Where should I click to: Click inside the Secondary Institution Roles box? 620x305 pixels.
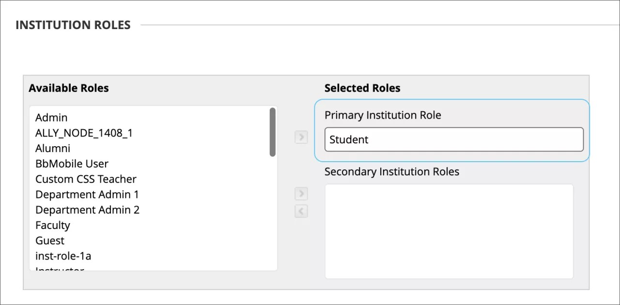tap(449, 230)
